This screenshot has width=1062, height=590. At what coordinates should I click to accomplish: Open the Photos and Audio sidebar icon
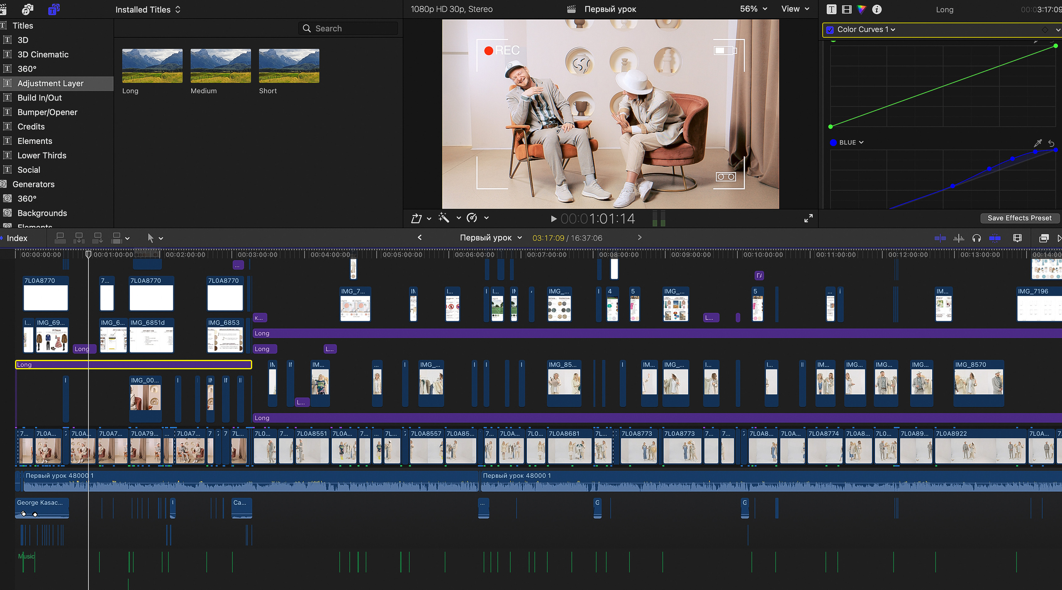(x=28, y=9)
